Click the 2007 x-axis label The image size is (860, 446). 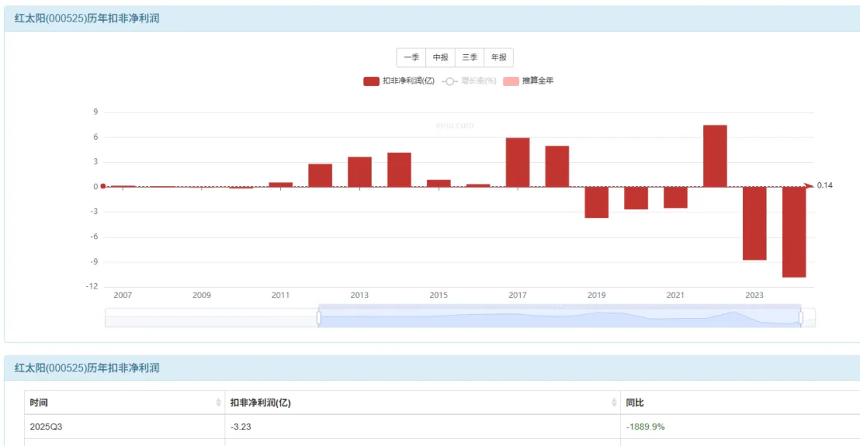click(x=123, y=295)
